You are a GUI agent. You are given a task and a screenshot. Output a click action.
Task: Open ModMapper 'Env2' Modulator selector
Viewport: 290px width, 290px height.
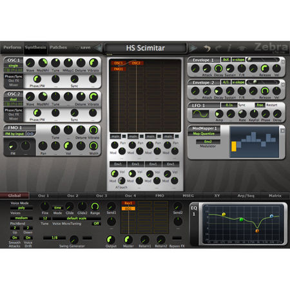[208, 142]
